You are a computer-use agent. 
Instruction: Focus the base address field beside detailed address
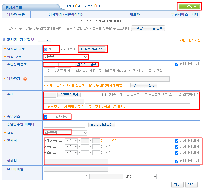64,101
